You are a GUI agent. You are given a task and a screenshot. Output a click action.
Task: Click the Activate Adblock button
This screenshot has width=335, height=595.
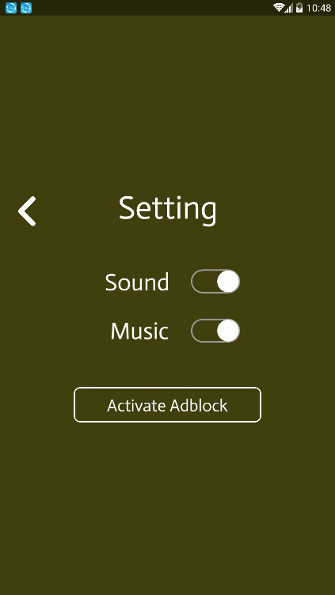click(x=168, y=404)
